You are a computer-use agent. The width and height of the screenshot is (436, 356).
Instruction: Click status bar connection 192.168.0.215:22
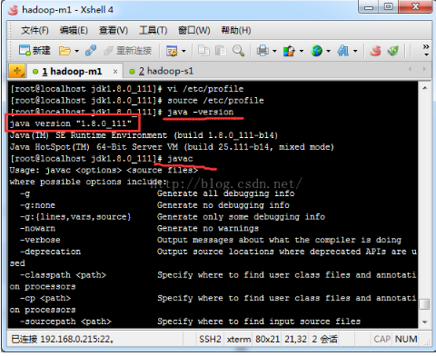coord(63,340)
